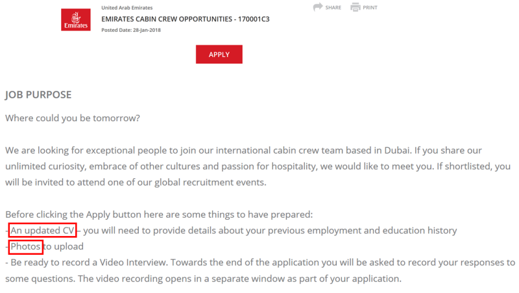Click the highlighted 'An updated CV' text
The height and width of the screenshot is (293, 519).
(43, 230)
